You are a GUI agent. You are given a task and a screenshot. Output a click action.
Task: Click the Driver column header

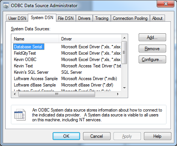click(x=90, y=39)
